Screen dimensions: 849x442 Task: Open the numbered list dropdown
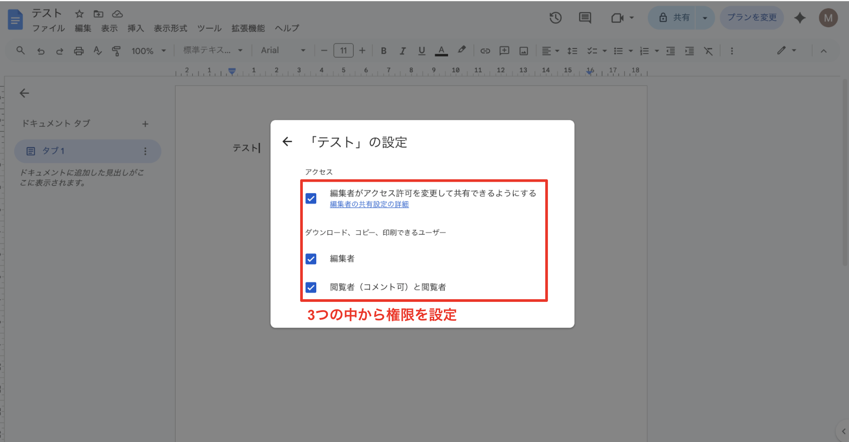coord(649,51)
